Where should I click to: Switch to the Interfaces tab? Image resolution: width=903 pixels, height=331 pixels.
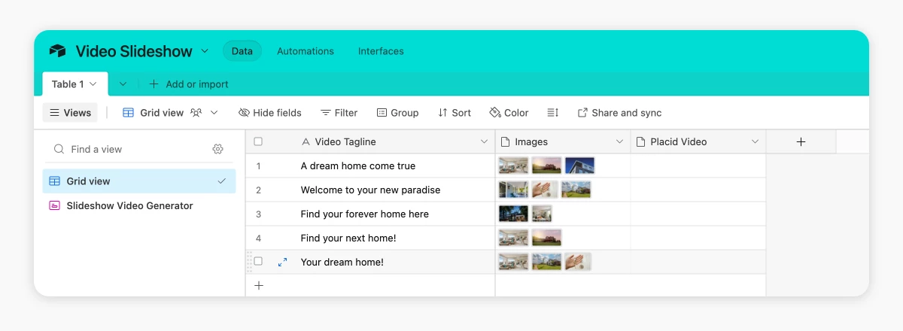coord(381,51)
